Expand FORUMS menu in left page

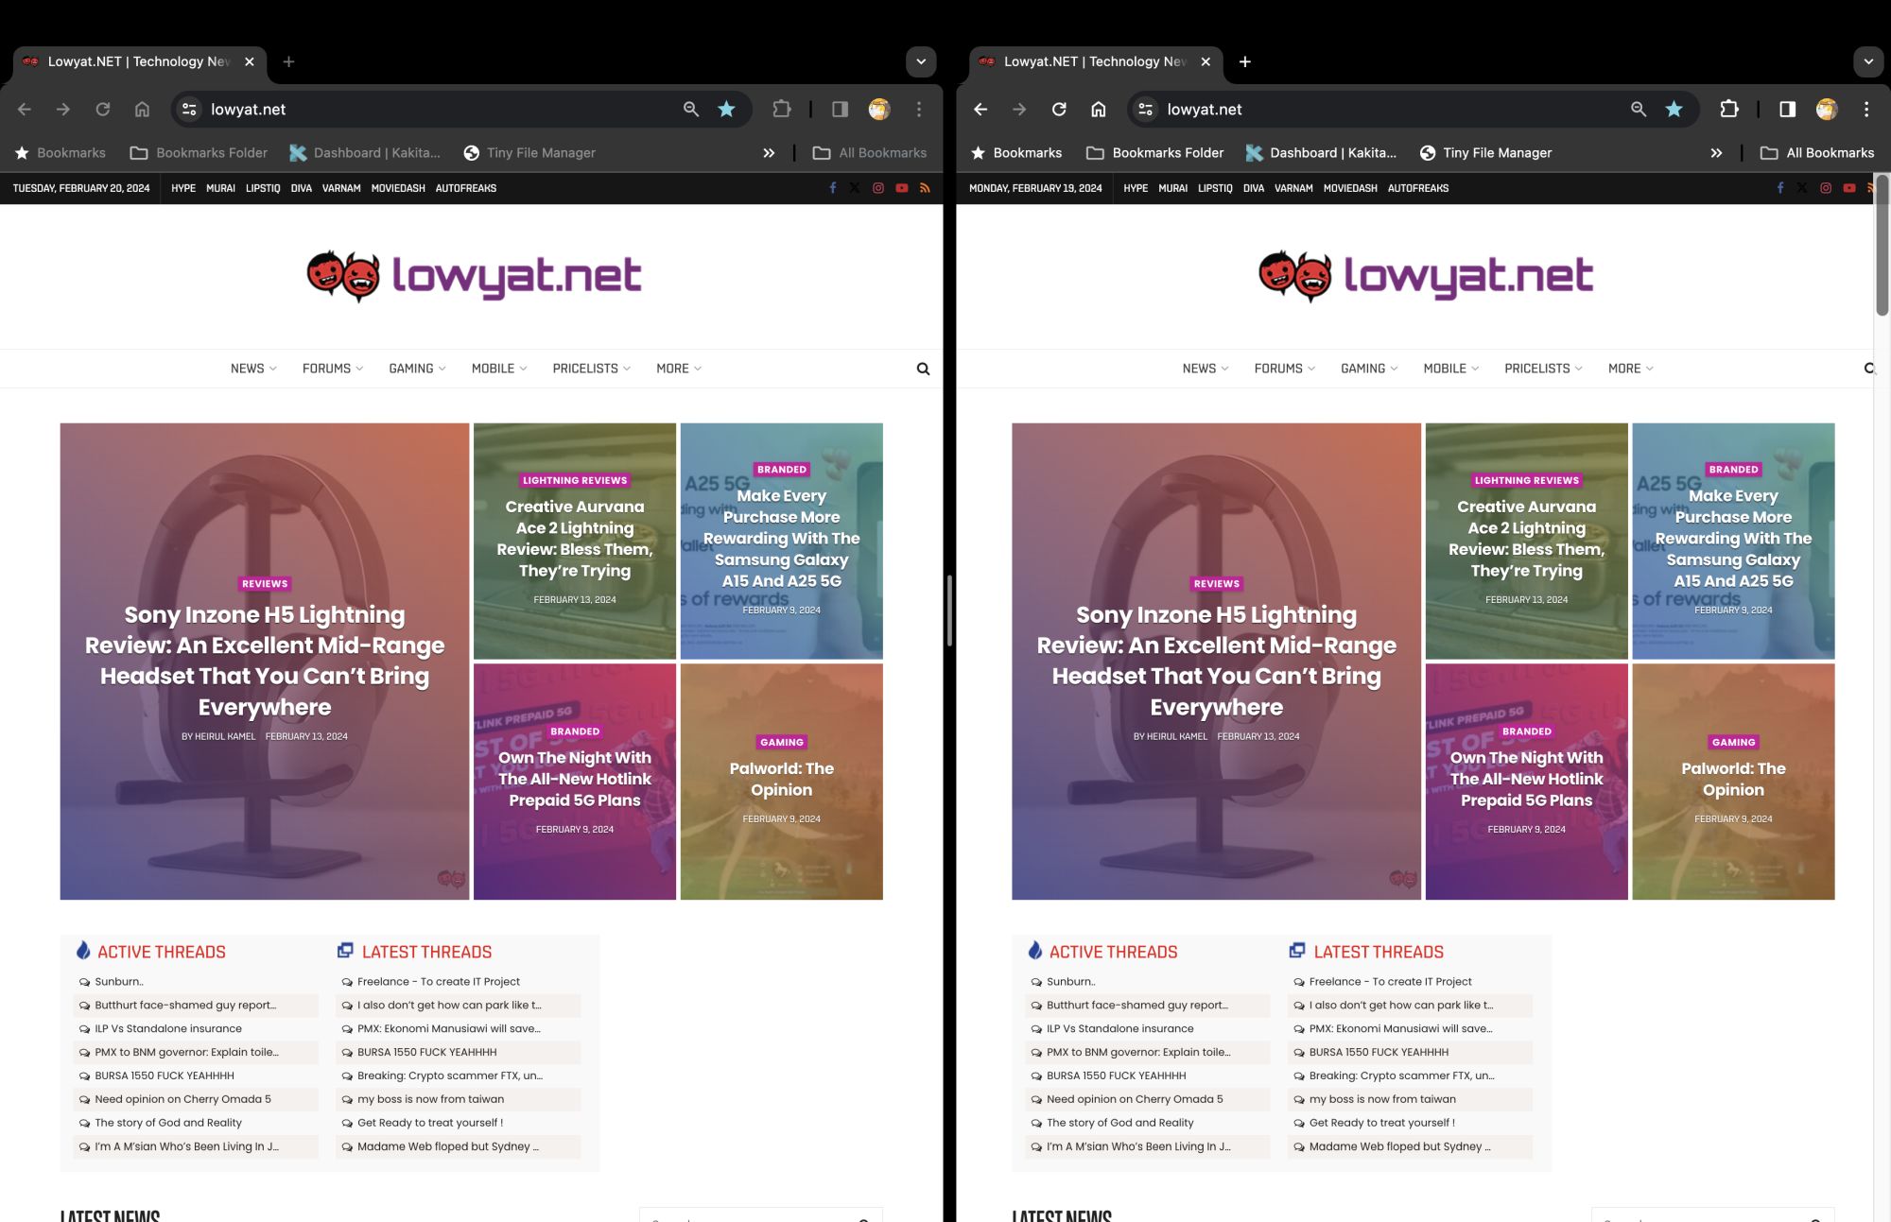(x=333, y=369)
